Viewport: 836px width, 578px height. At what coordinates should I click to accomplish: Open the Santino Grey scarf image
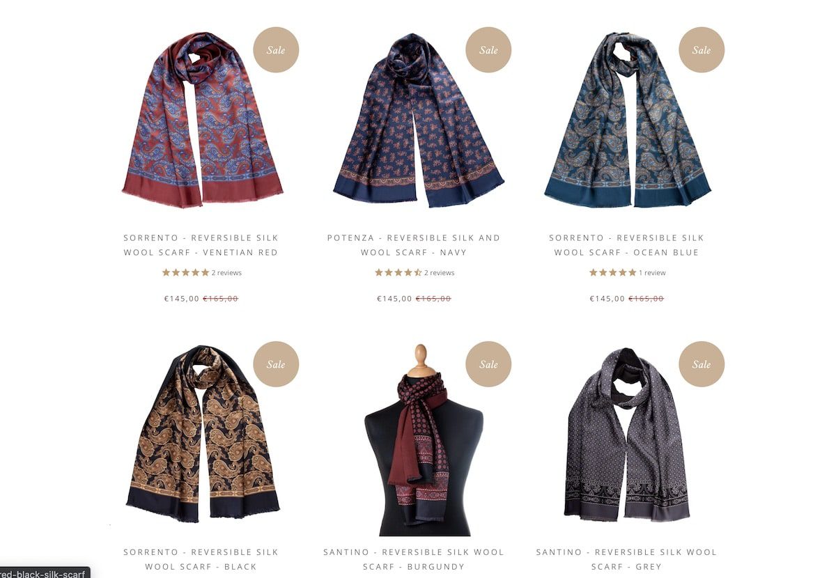[626, 434]
